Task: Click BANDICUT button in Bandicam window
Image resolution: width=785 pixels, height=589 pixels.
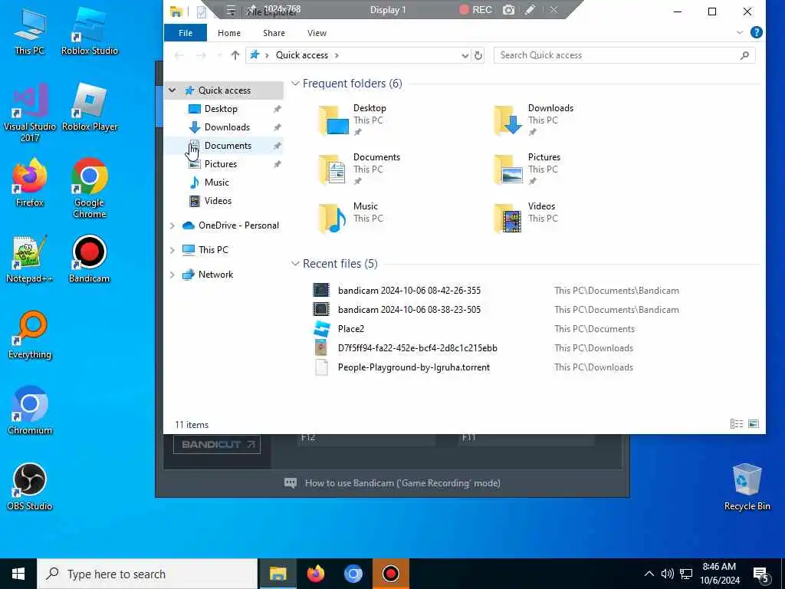Action: pos(217,444)
